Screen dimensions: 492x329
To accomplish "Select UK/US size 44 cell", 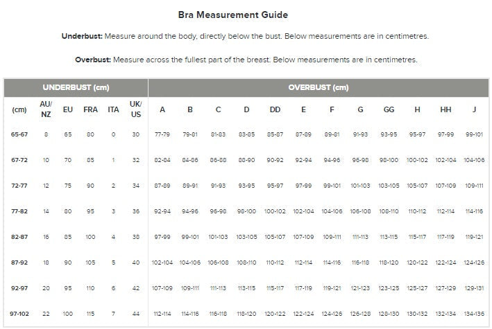I will pos(135,313).
